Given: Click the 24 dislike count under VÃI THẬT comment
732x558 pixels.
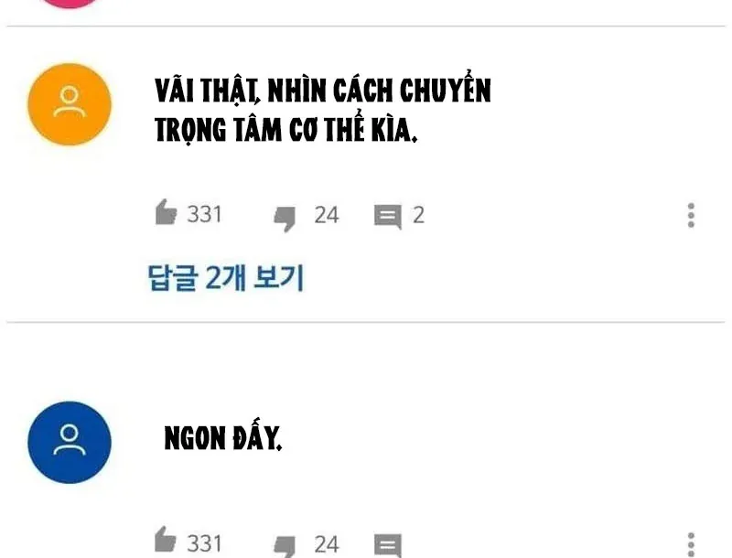Looking at the screenshot, I should [327, 215].
